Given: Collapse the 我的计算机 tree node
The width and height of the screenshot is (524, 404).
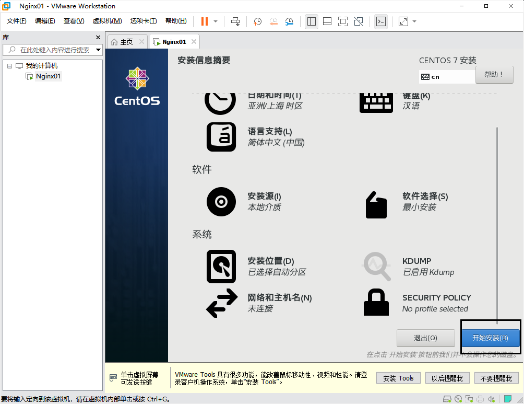Looking at the screenshot, I should pyautogui.click(x=10, y=66).
